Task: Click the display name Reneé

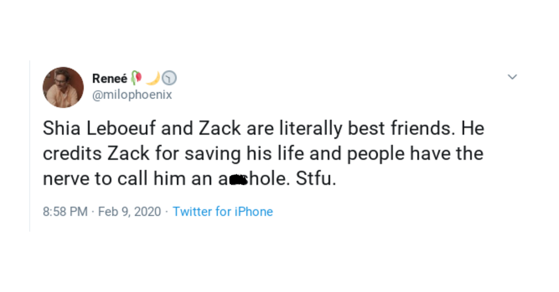Action: pyautogui.click(x=110, y=78)
